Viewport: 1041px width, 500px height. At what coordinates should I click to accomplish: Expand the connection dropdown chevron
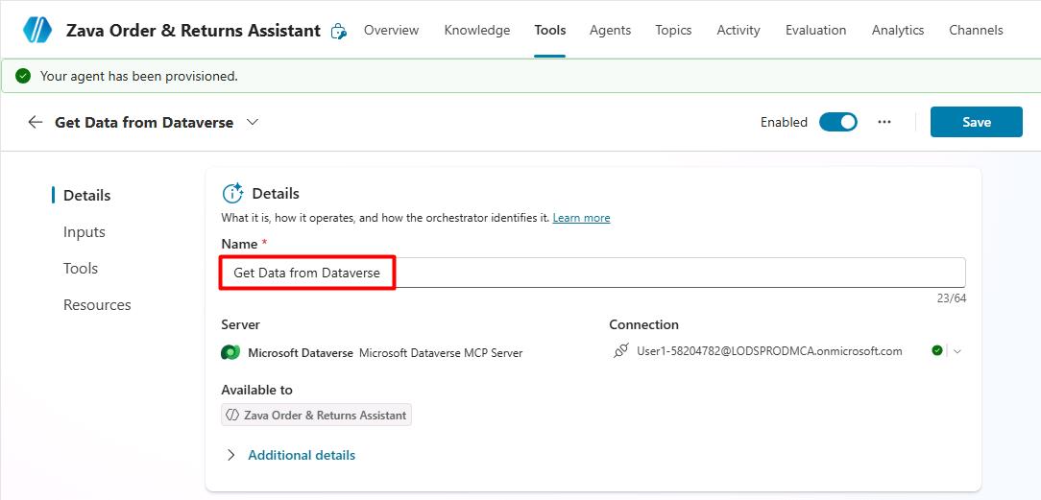(x=956, y=351)
